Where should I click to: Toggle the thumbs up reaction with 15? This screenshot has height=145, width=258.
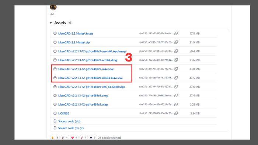(x=55, y=137)
